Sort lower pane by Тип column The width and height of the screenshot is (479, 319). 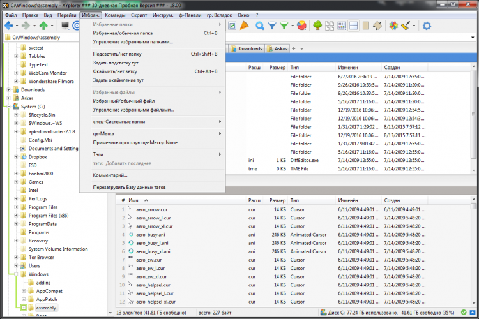[x=312, y=200]
